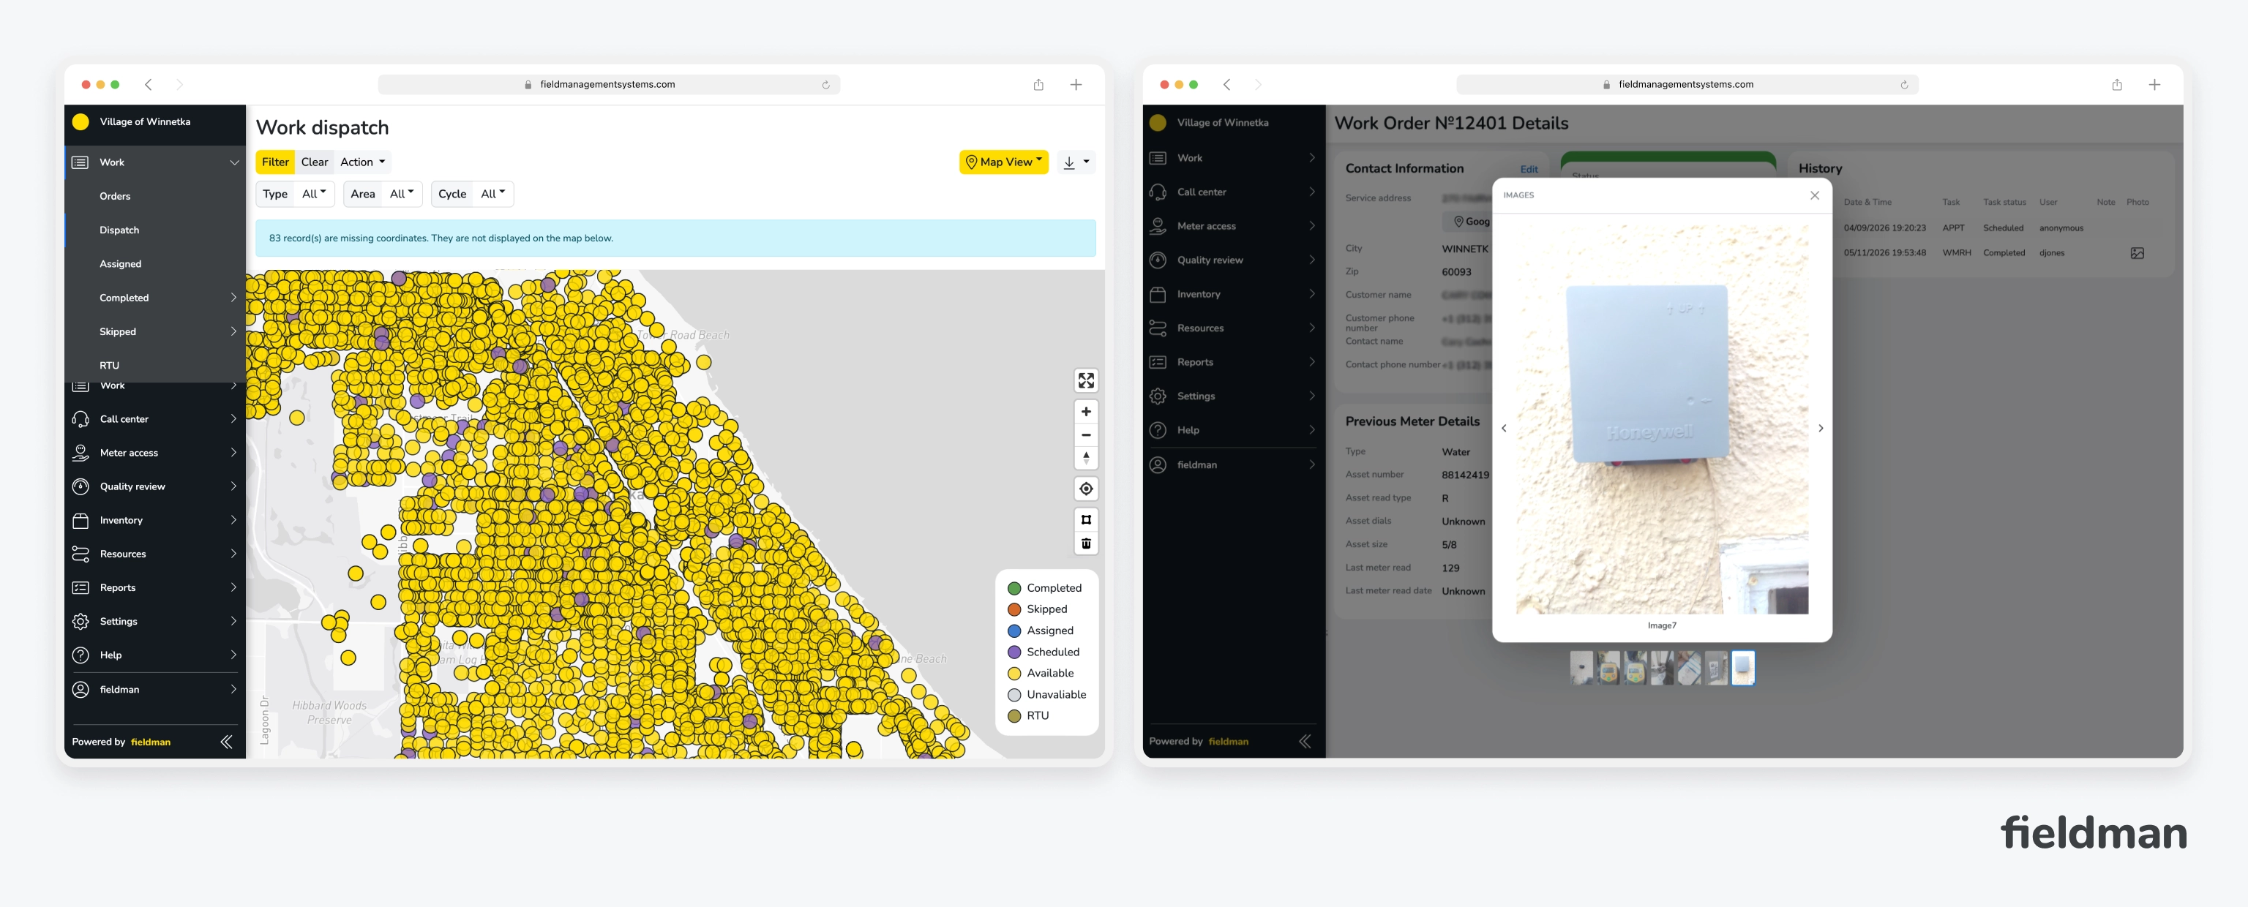Reset map bearing with compass button
The image size is (2248, 907).
(x=1086, y=457)
